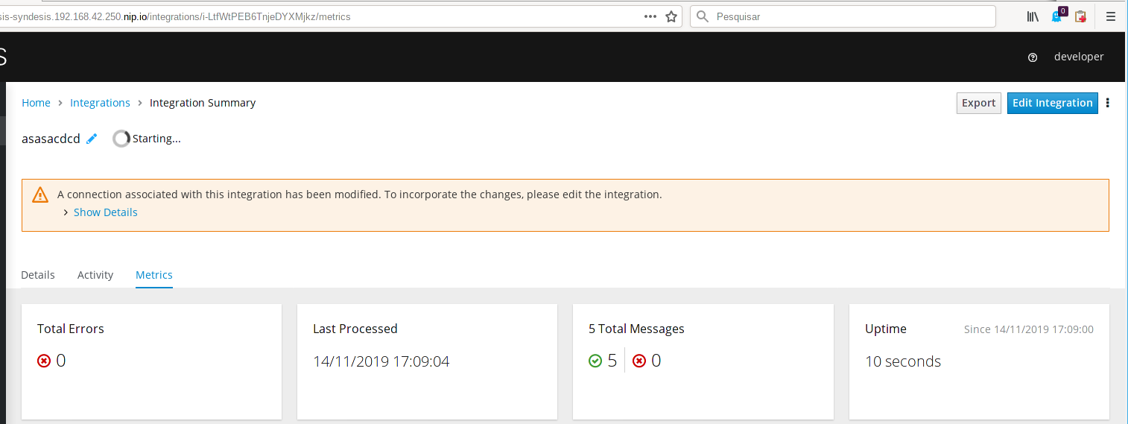
Task: Focus the Pesquisar search field
Action: point(849,16)
